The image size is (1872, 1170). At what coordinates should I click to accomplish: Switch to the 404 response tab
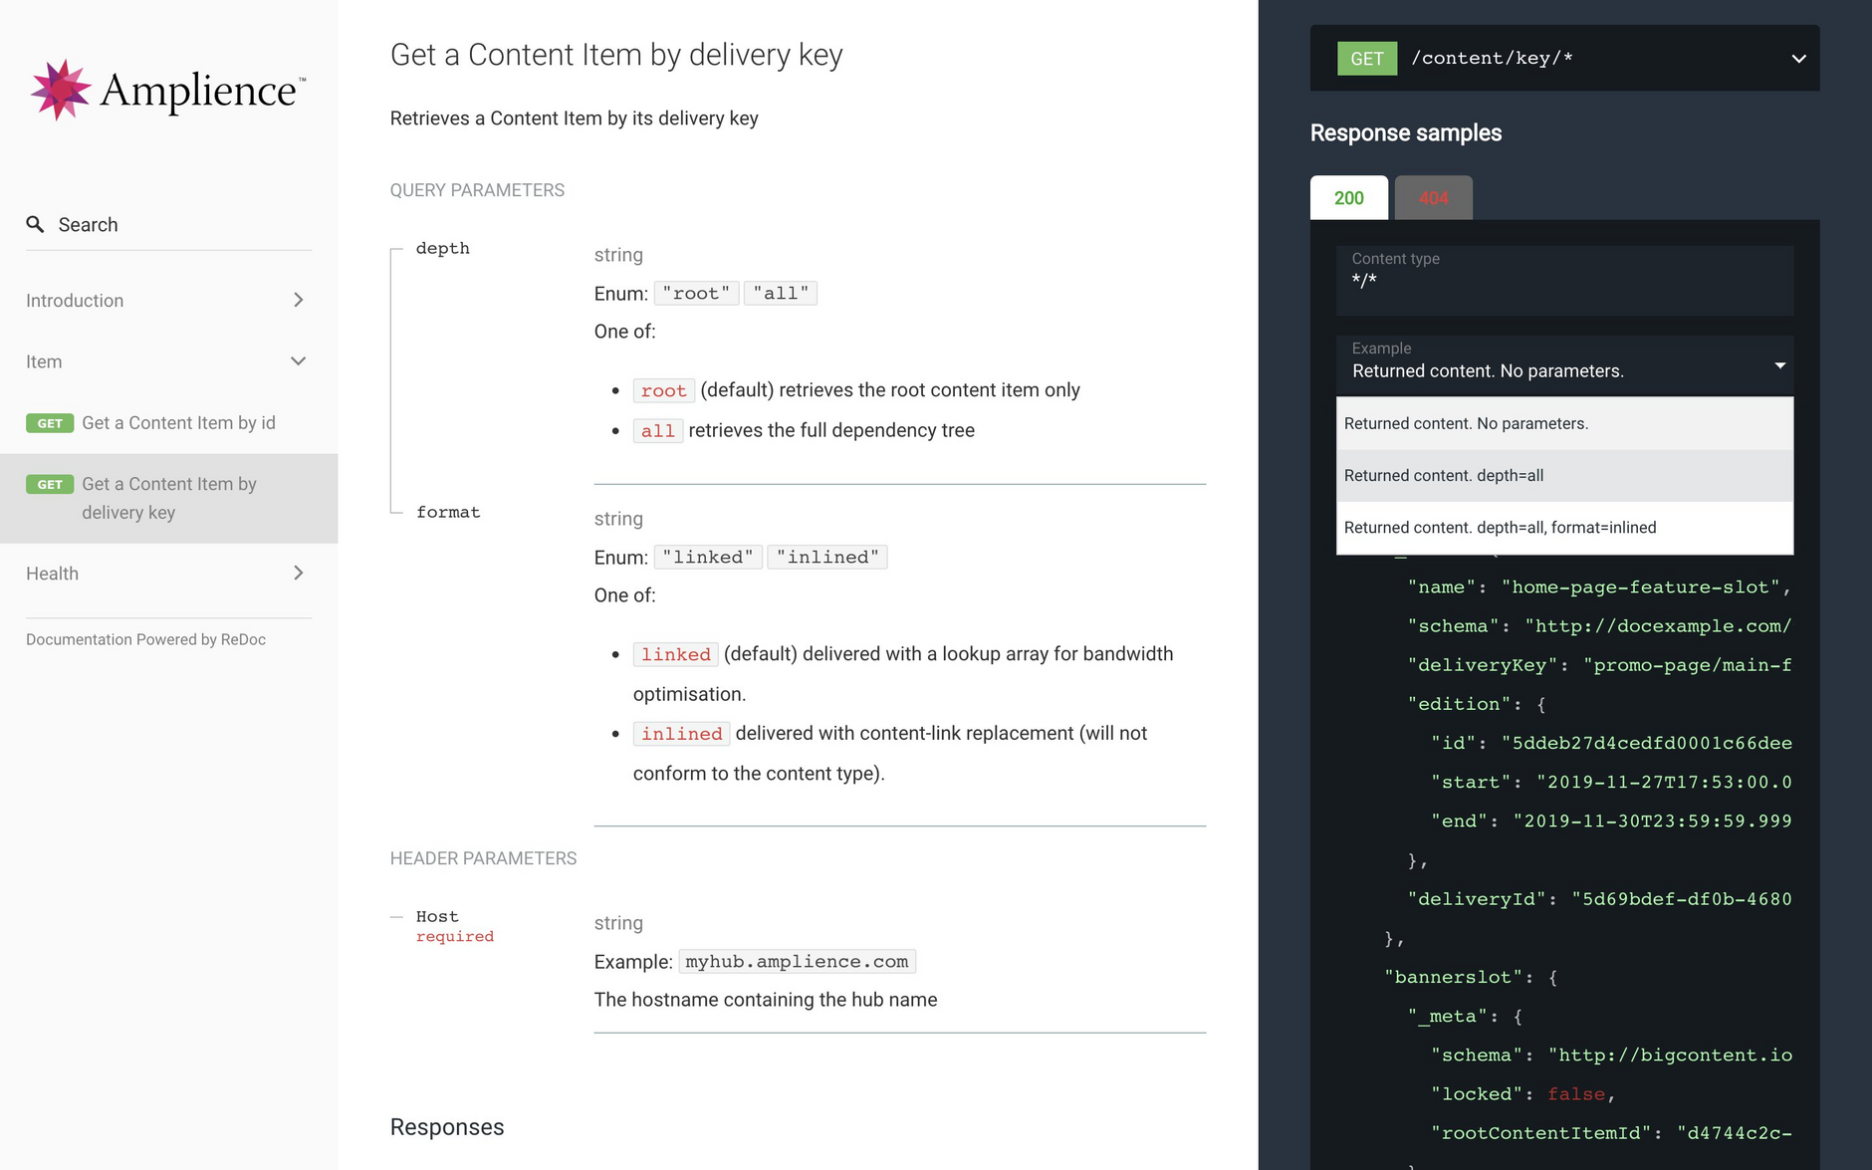click(1433, 197)
